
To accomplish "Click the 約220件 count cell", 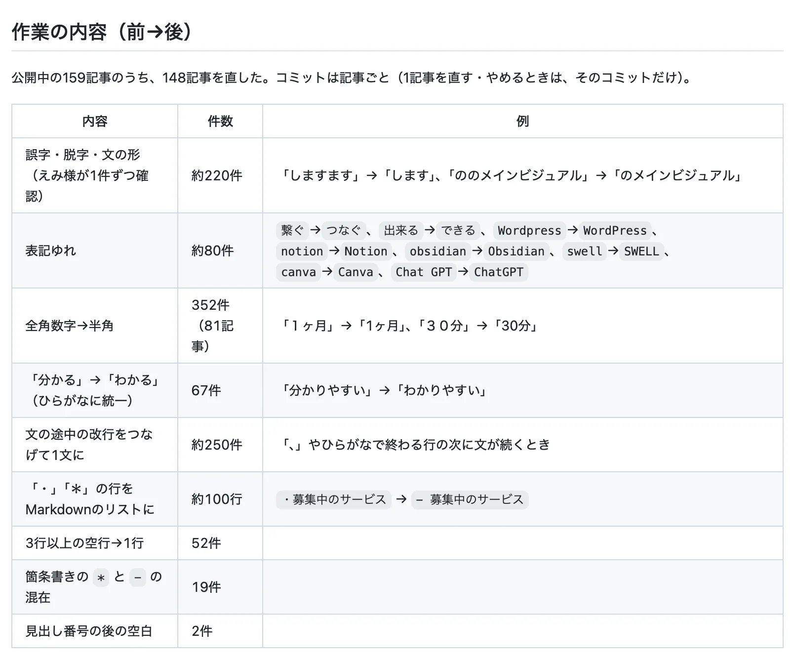I will point(220,175).
